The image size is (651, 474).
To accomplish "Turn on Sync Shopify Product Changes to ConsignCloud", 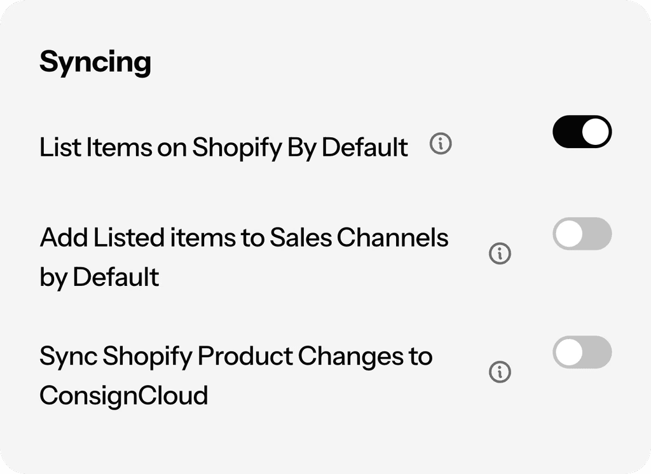I will 581,352.
